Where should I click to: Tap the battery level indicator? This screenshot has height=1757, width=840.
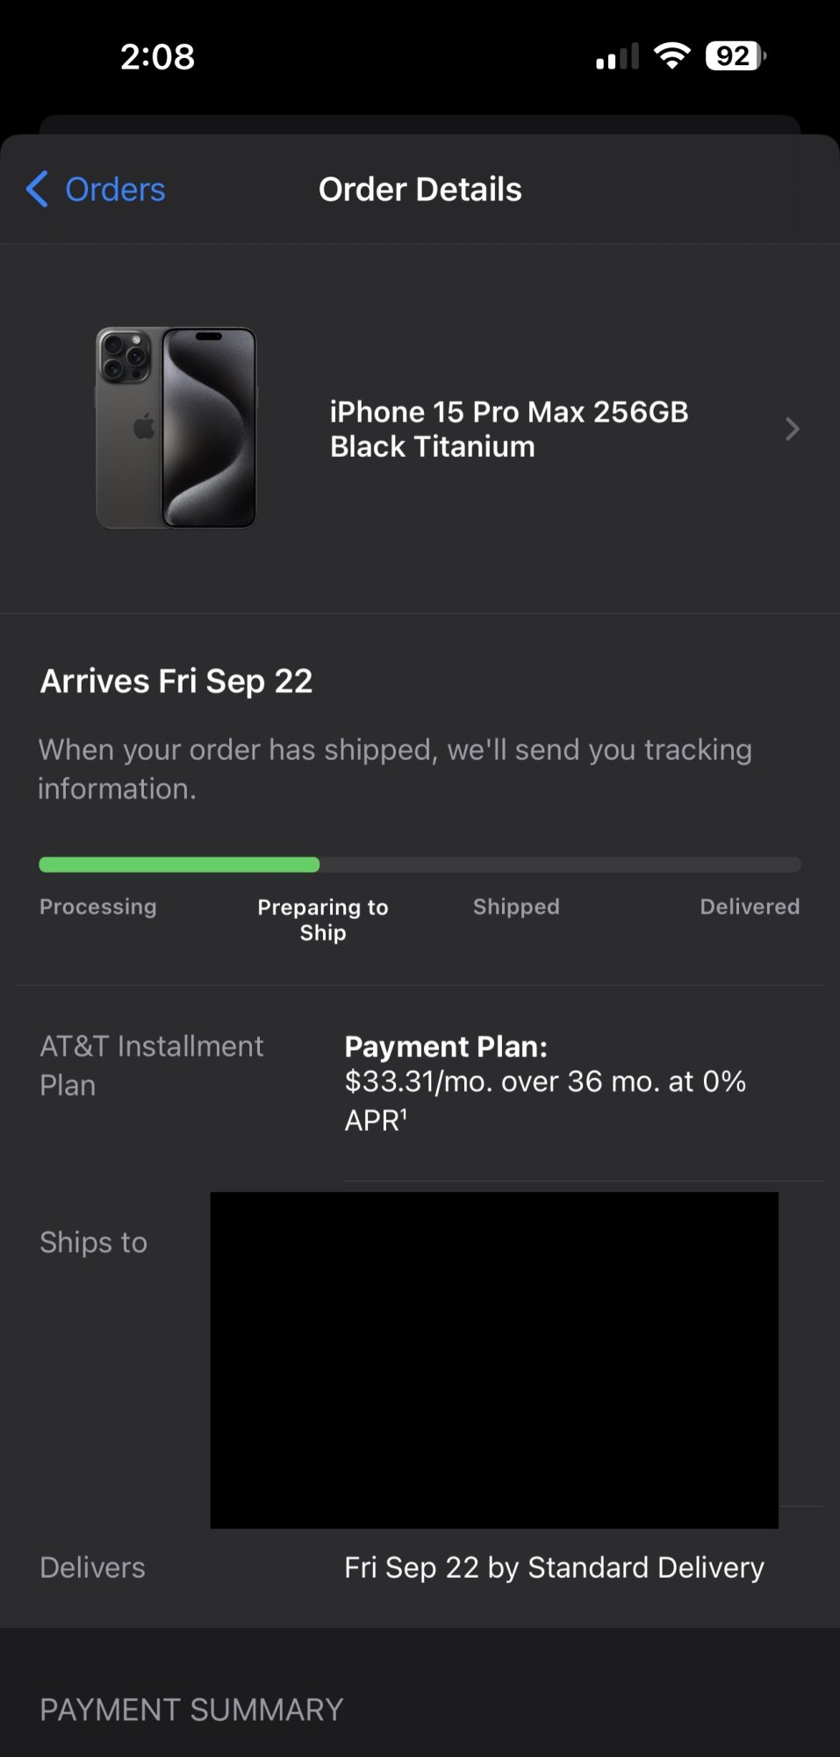coord(735,57)
